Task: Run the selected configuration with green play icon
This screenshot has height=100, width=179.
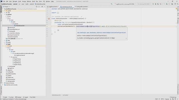Action: [x=153, y=4]
